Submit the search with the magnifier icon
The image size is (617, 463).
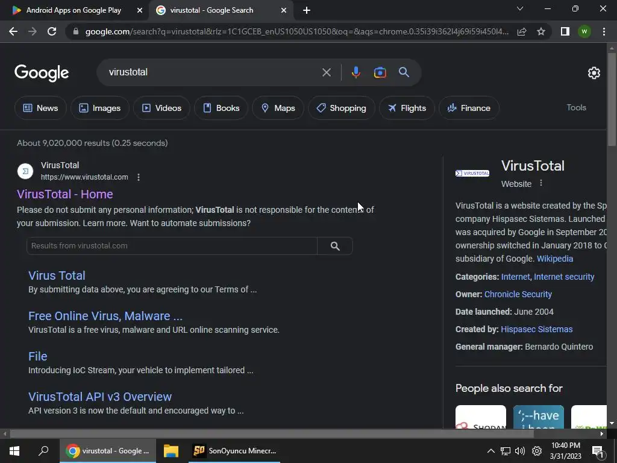(x=404, y=72)
